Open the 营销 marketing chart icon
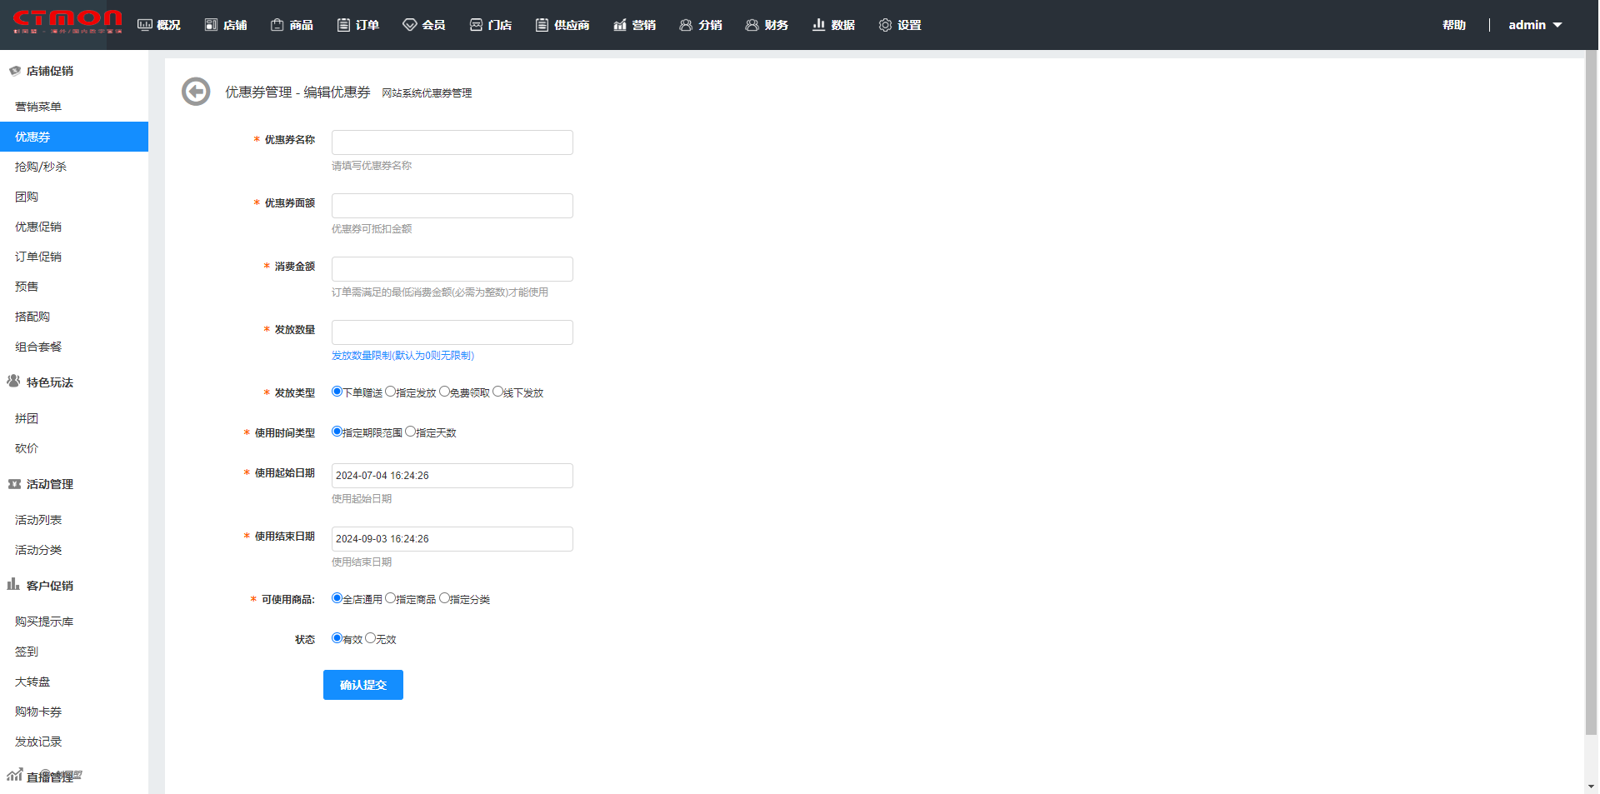The height and width of the screenshot is (794, 1600). [x=620, y=25]
